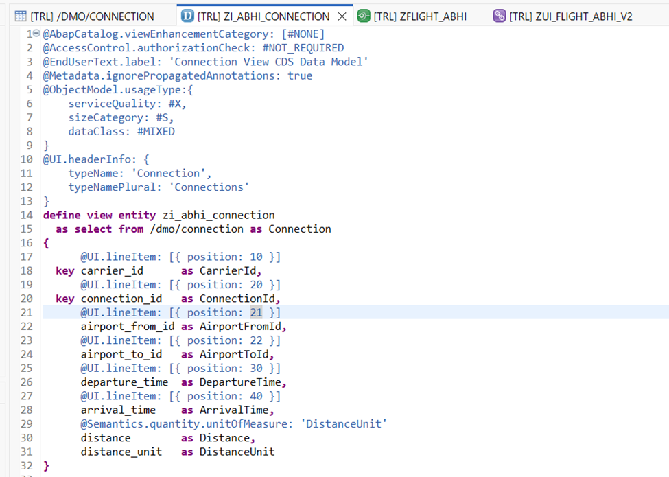Image resolution: width=669 pixels, height=477 pixels.
Task: Collapse the annotation block at line 1
Action: 36,34
